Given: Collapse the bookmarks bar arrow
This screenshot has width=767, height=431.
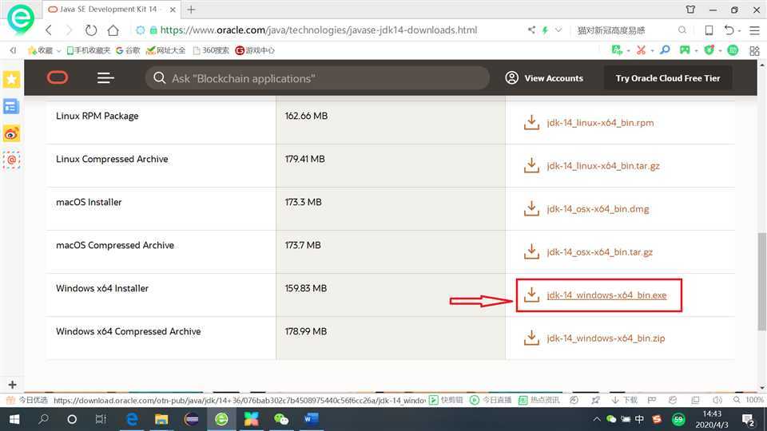Looking at the screenshot, I should tap(13, 50).
